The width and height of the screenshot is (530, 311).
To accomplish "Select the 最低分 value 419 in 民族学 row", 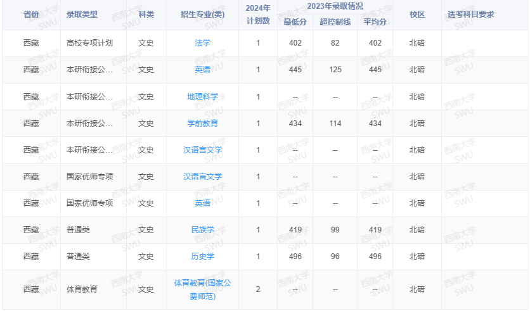I will pos(295,230).
